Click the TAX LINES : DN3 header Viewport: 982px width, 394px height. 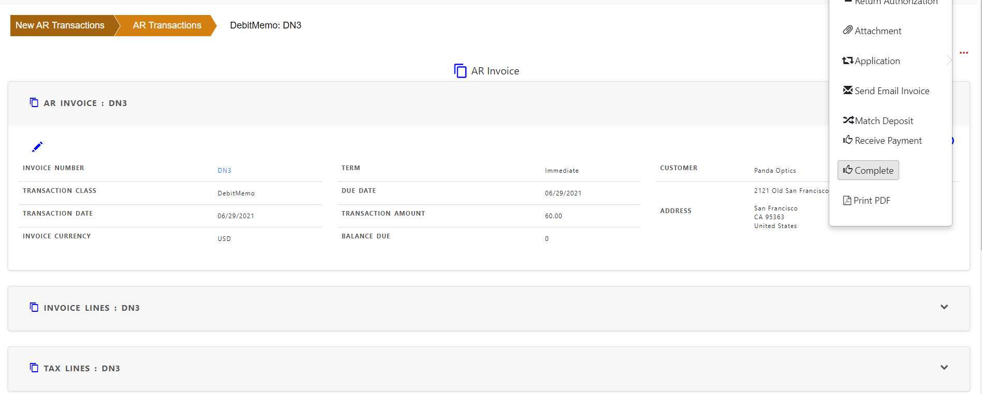[x=489, y=369]
